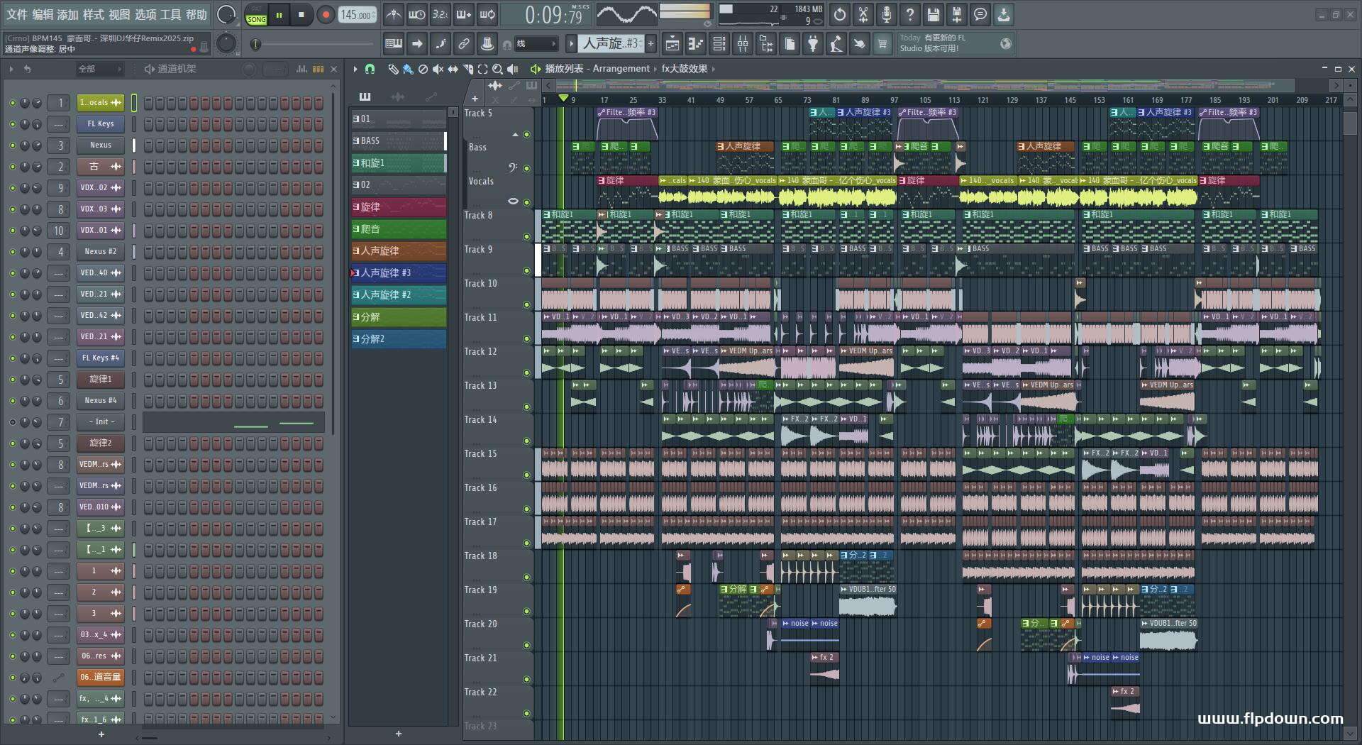Open the metronome toggle icon
The image size is (1362, 745).
pos(393,15)
